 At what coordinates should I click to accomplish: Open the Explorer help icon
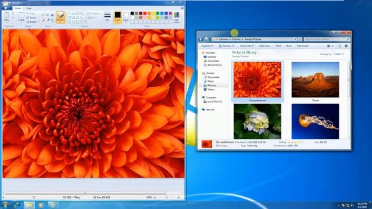pos(346,46)
